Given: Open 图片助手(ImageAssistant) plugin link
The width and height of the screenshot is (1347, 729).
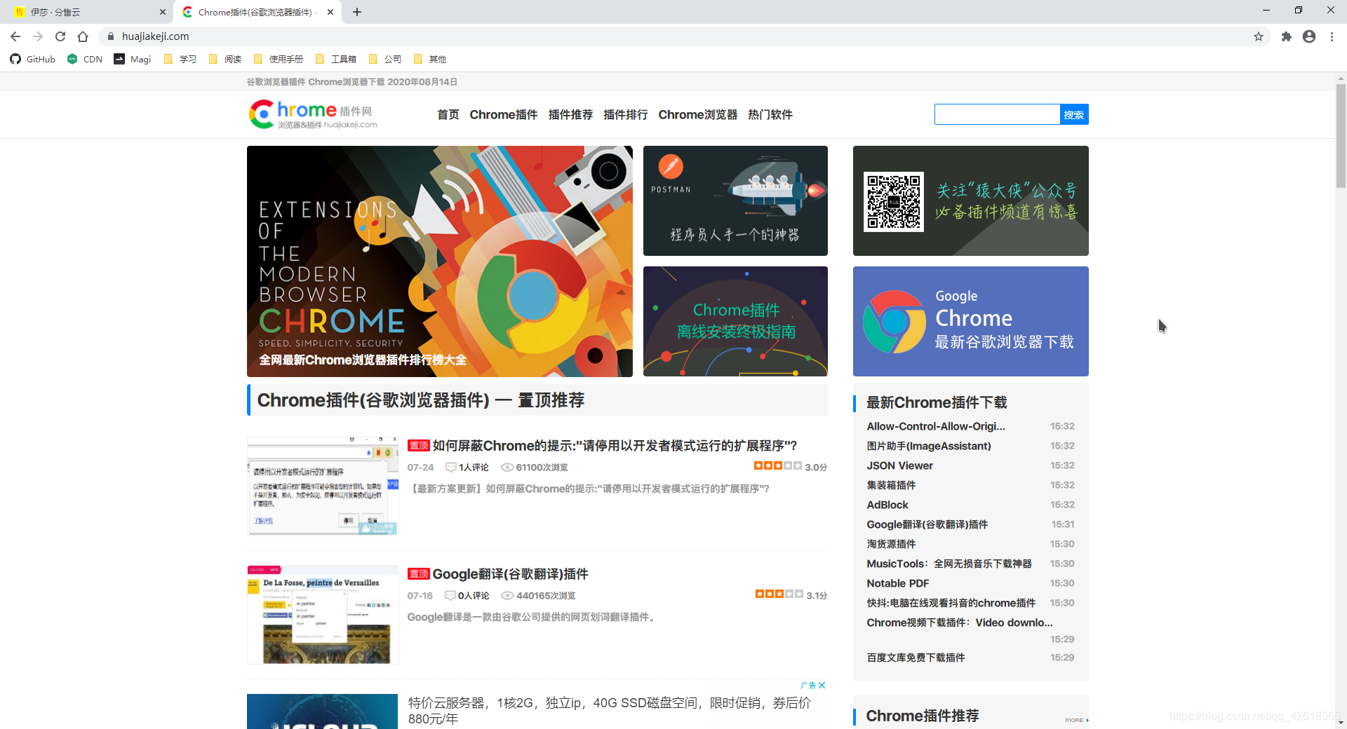Looking at the screenshot, I should (929, 446).
